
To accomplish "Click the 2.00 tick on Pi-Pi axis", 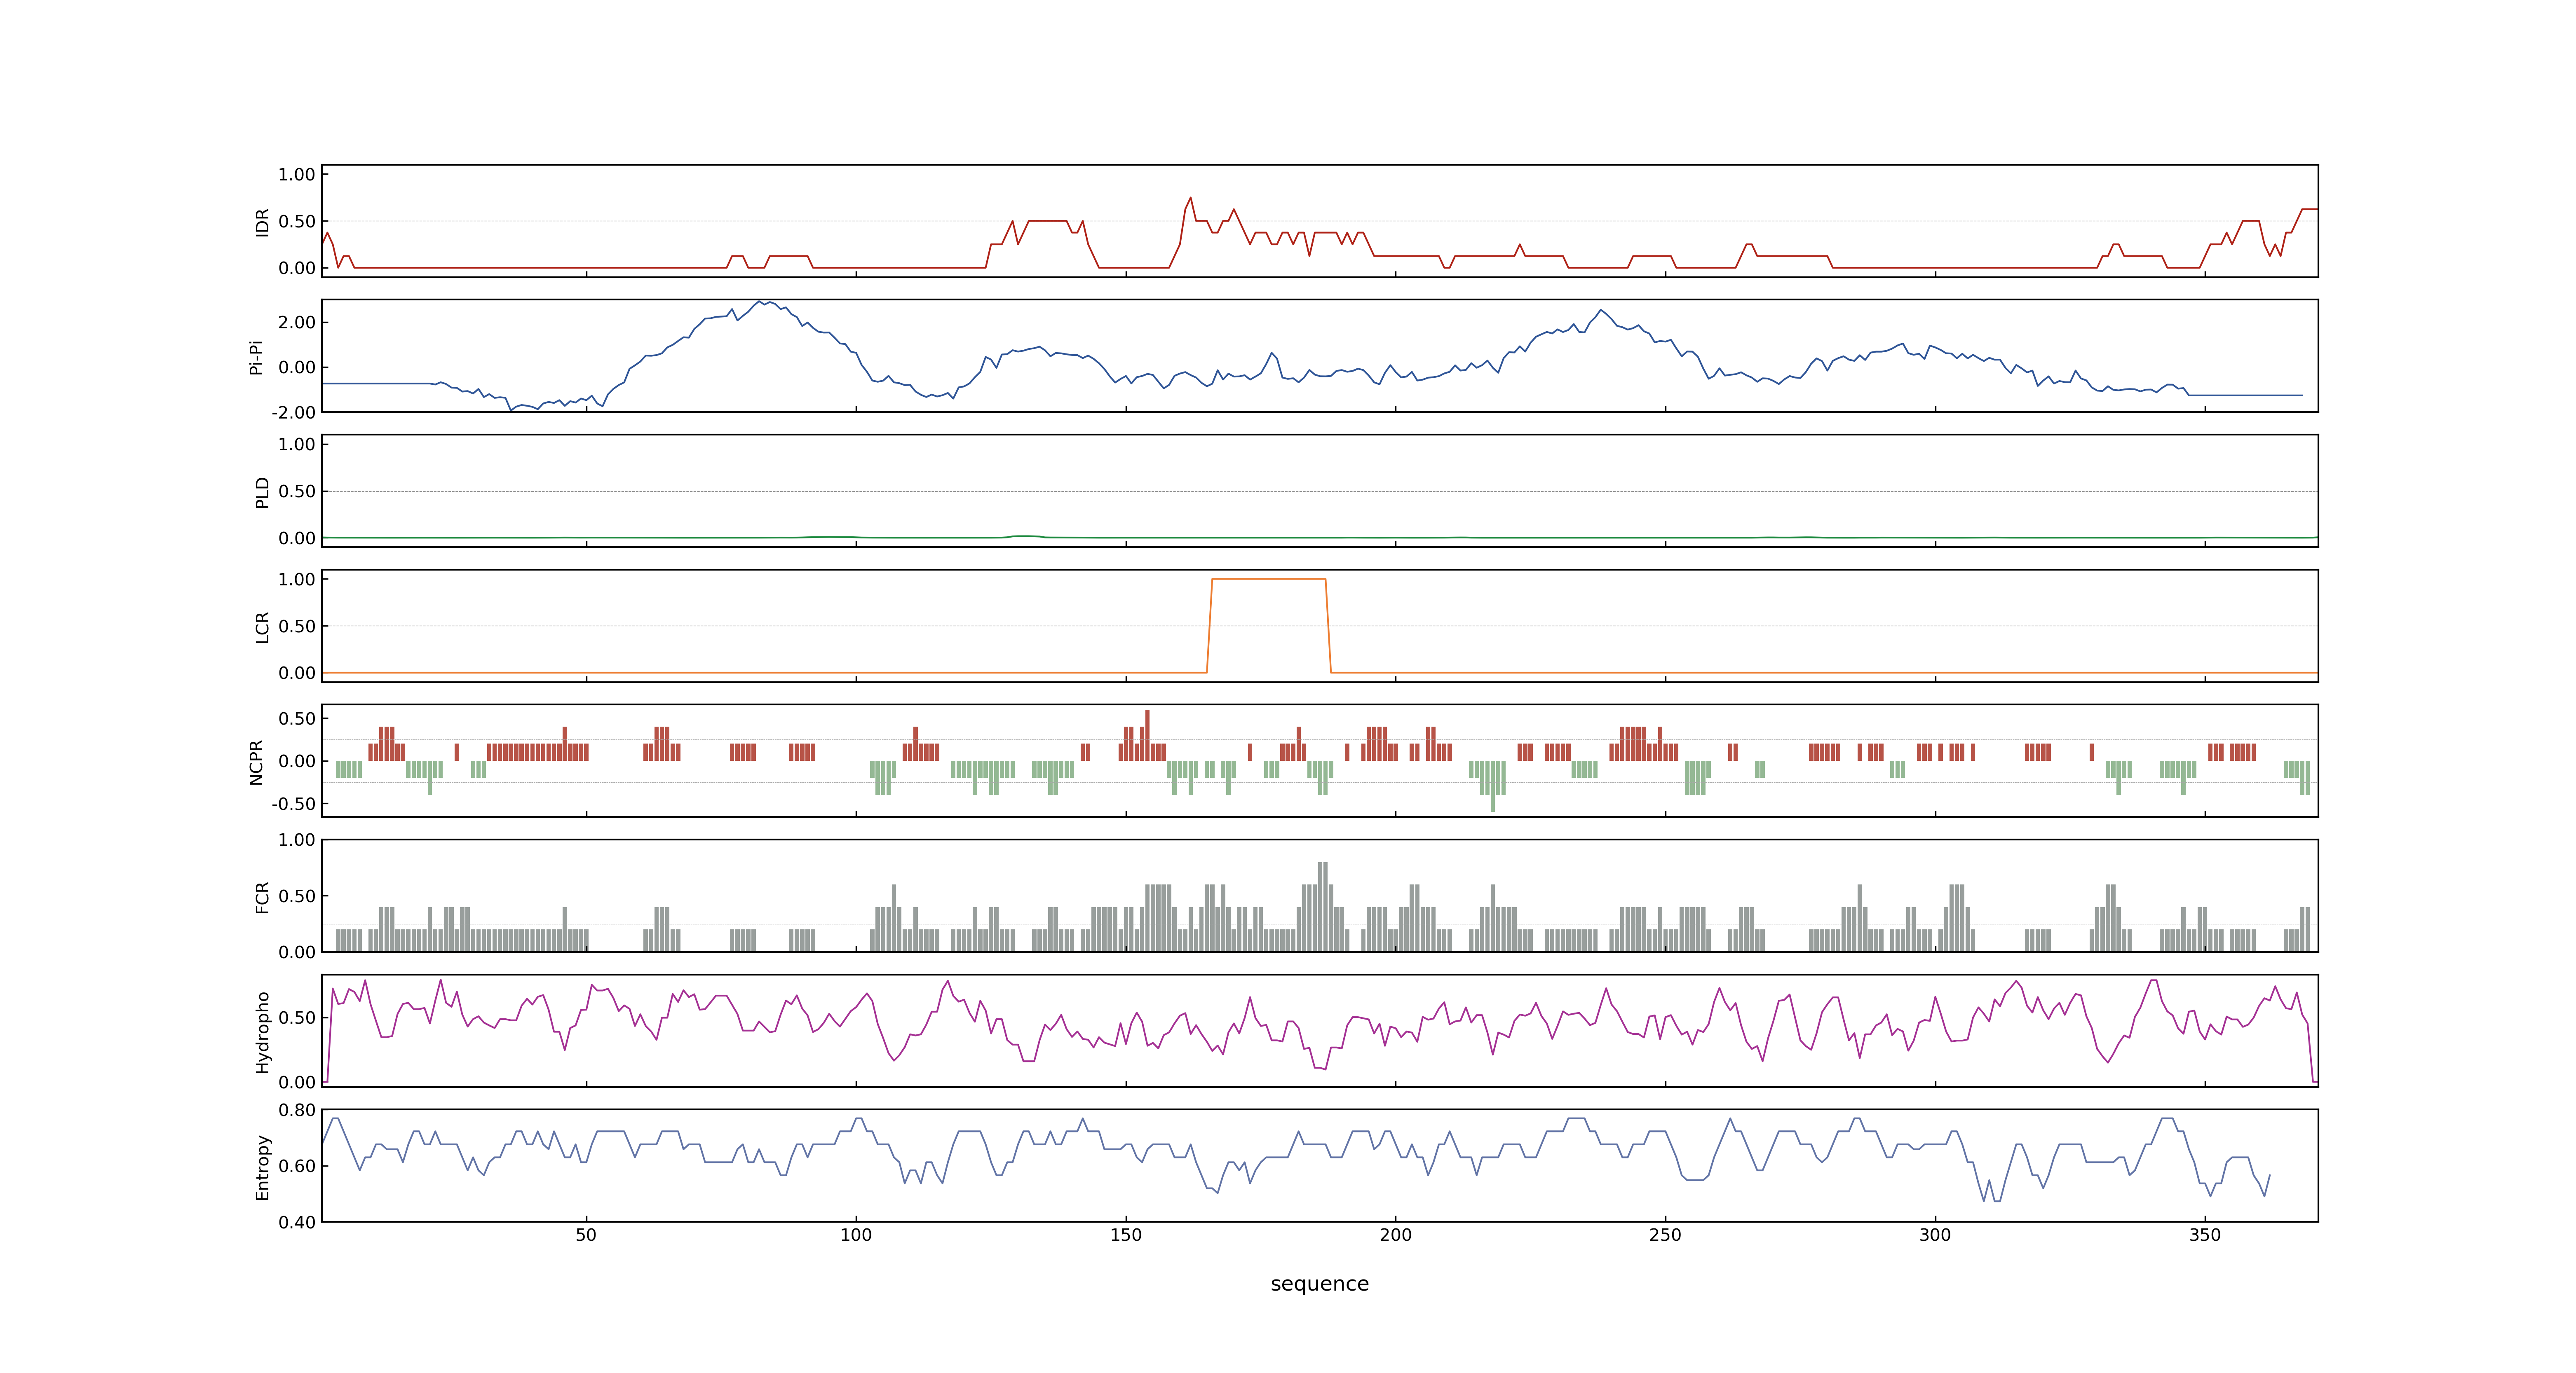I will (x=297, y=323).
